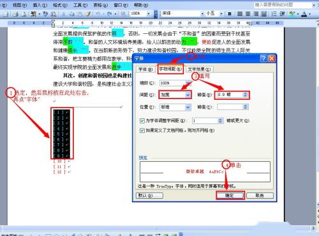Open the Research tool icon
319x236 pixels.
click(x=54, y=14)
